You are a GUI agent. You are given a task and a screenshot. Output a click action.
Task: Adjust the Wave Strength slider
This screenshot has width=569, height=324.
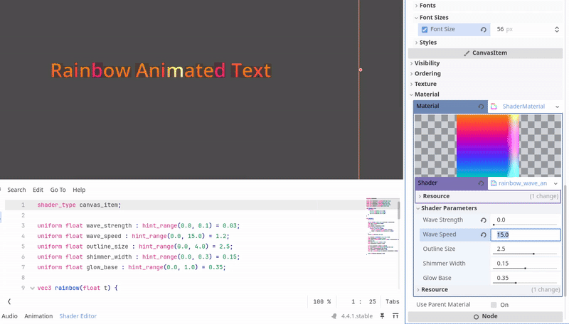[525, 225]
